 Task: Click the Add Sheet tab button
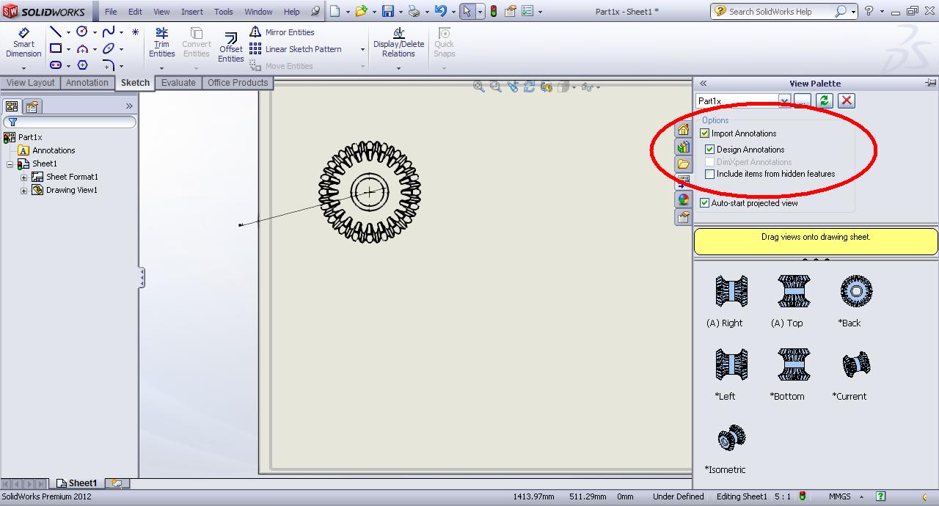point(117,483)
